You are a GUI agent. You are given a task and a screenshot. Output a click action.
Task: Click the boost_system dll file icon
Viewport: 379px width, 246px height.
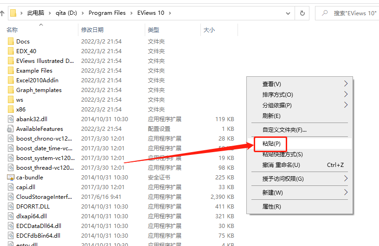[11, 158]
